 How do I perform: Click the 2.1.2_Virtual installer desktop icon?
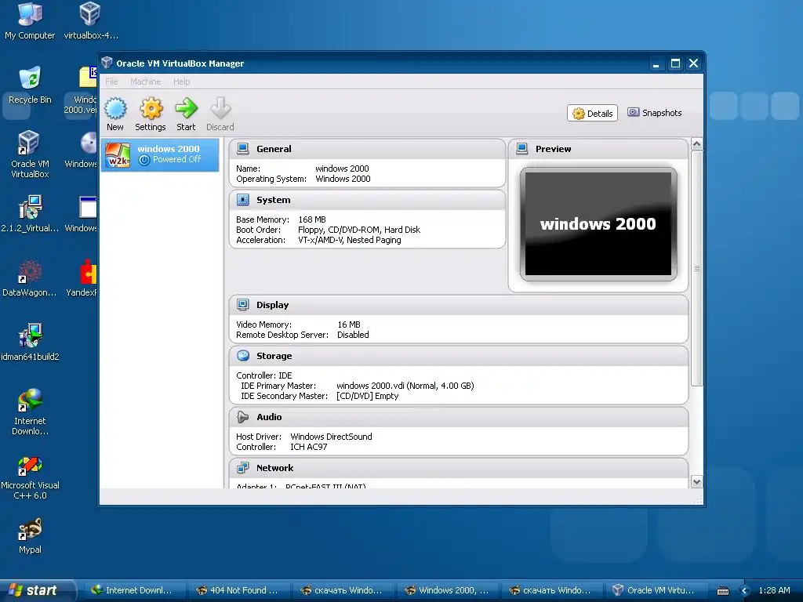coord(30,214)
